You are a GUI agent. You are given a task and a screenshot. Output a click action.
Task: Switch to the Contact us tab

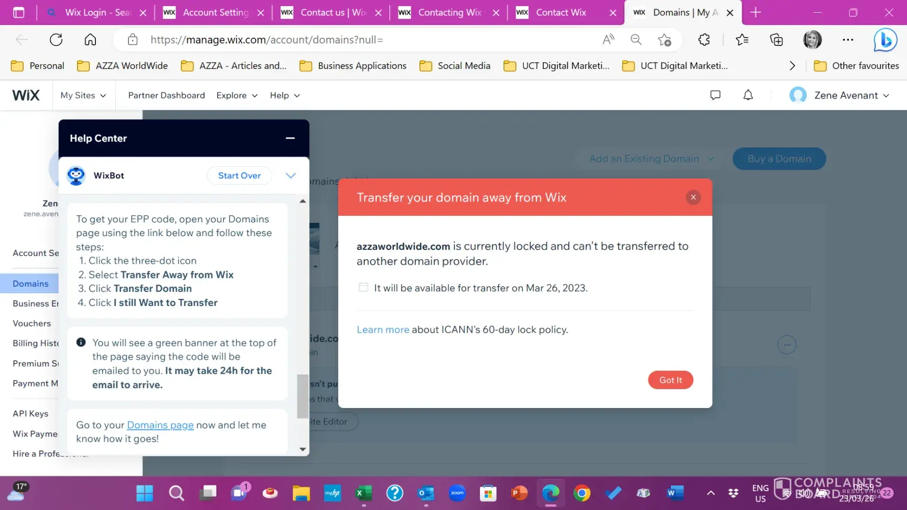click(x=333, y=12)
